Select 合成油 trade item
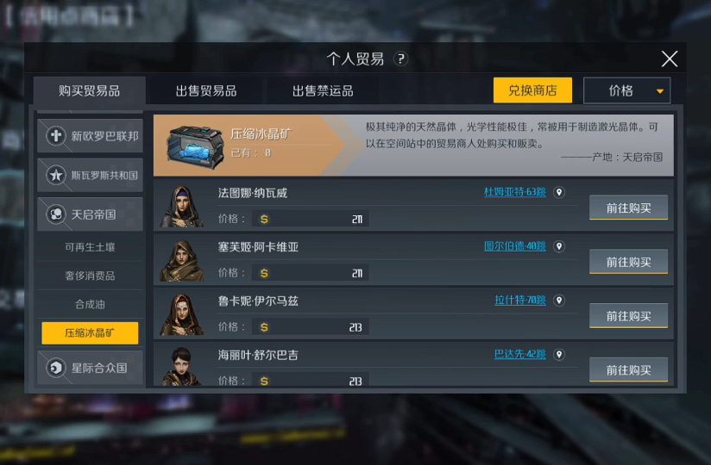The width and height of the screenshot is (711, 465). (x=90, y=305)
